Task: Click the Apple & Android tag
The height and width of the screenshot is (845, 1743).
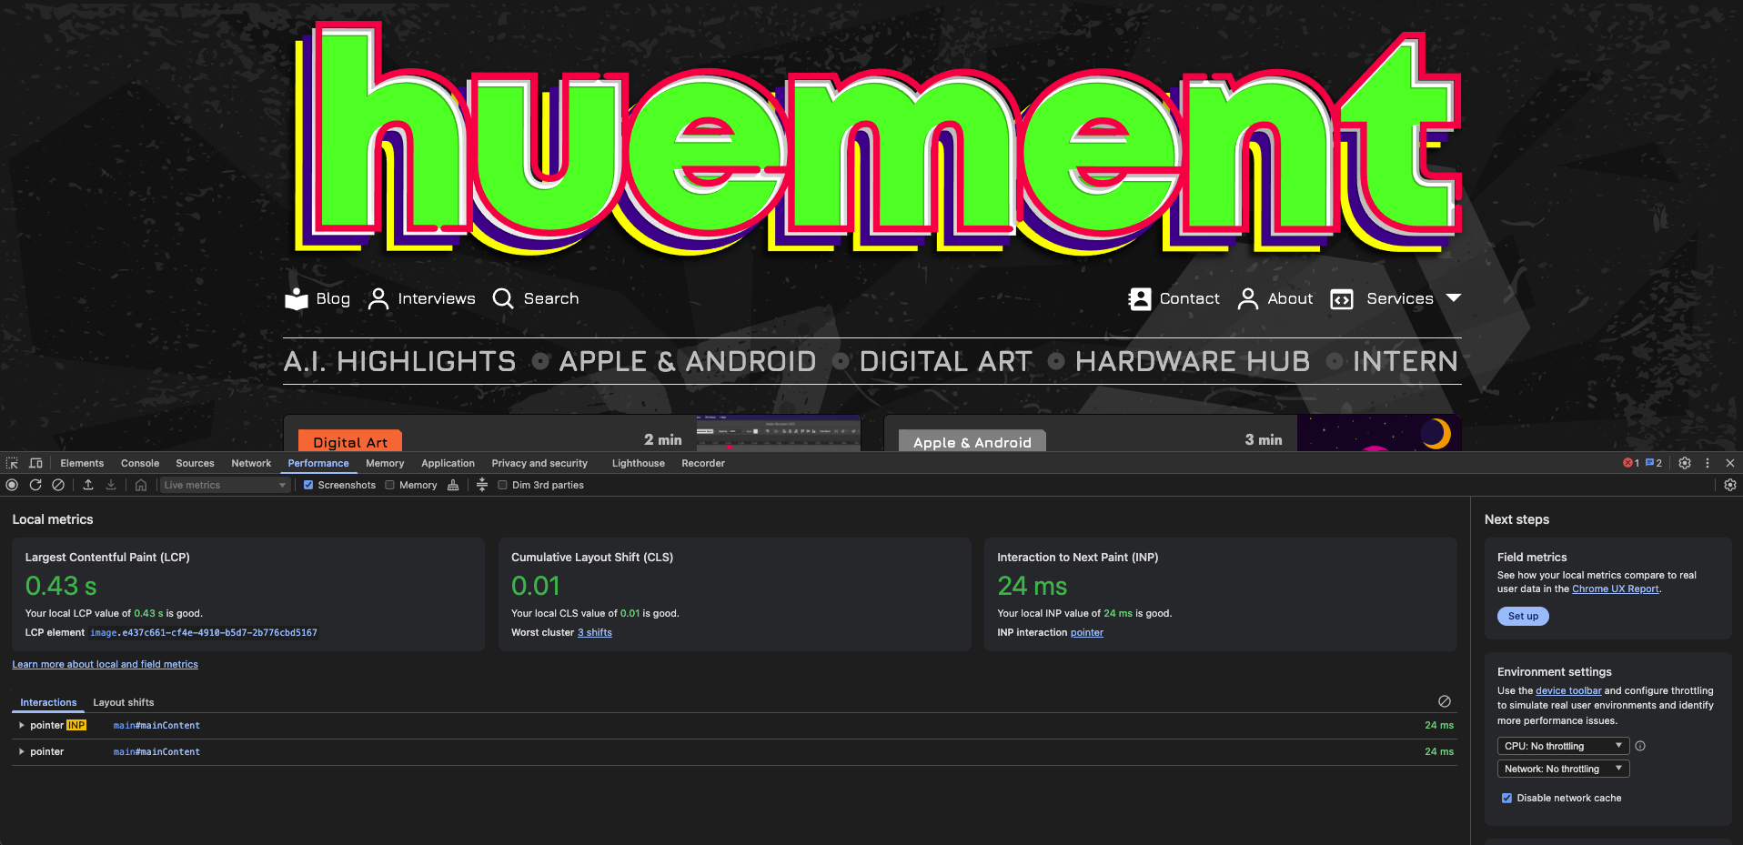Action: tap(972, 441)
